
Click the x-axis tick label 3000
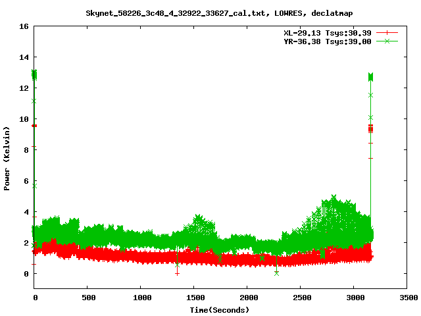[x=355, y=298]
